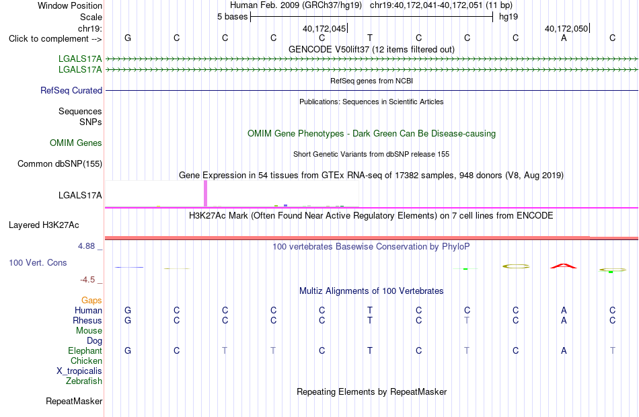
Task: Click the Human alignment row label
Action: [x=88, y=311]
